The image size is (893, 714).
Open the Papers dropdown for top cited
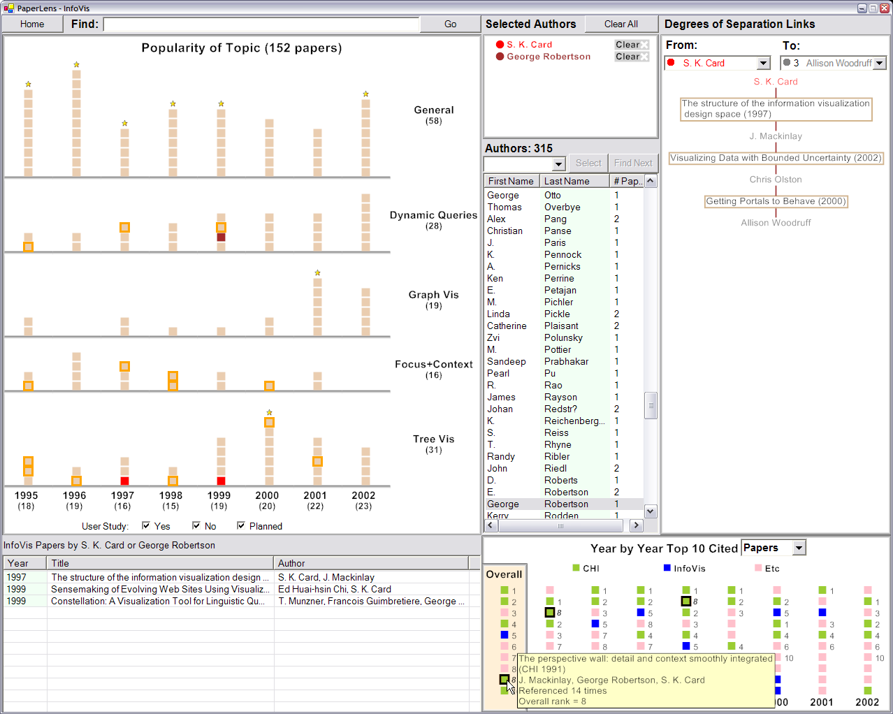click(x=799, y=548)
